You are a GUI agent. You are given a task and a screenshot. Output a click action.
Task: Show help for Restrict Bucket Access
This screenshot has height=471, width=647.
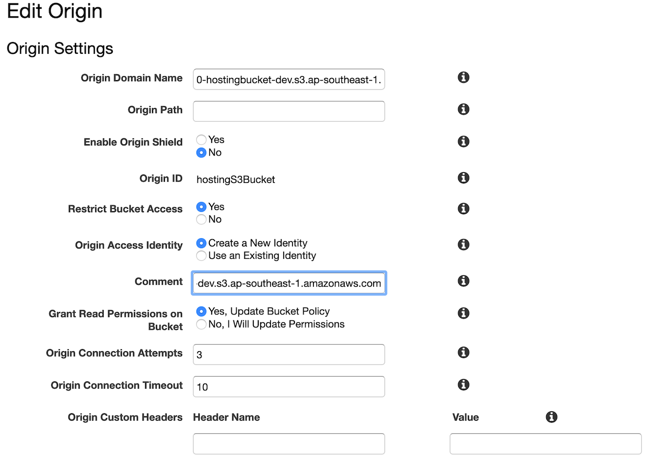click(x=463, y=208)
